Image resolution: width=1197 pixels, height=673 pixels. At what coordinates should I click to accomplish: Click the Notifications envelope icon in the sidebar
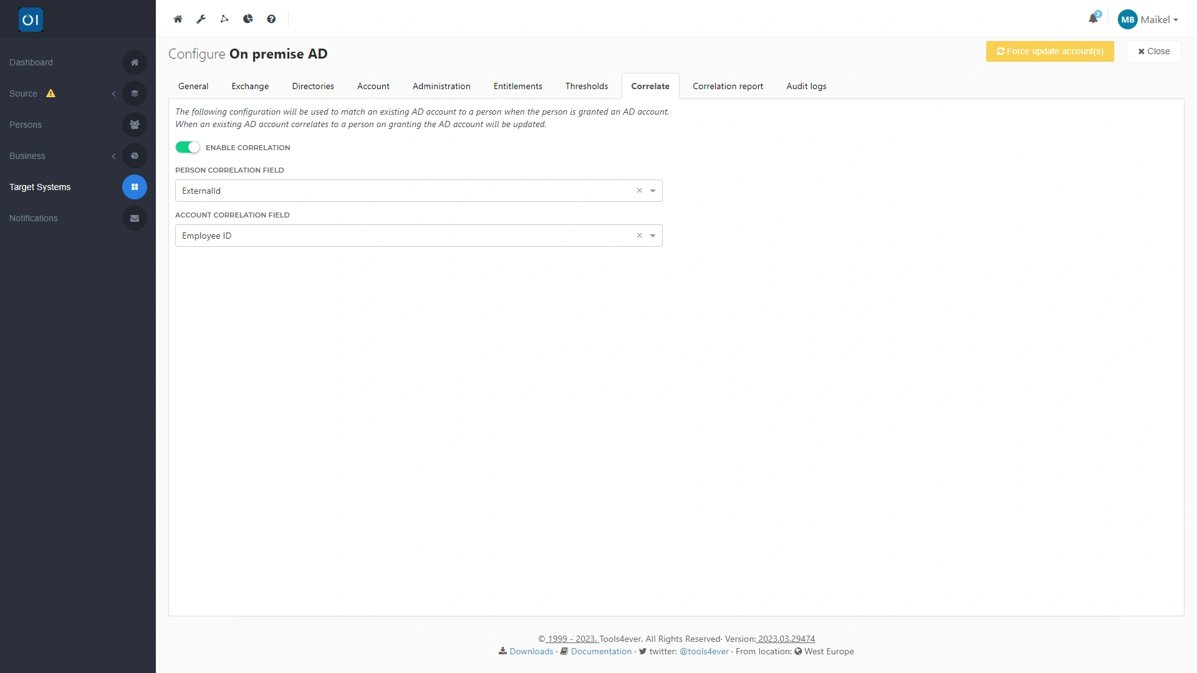click(135, 218)
